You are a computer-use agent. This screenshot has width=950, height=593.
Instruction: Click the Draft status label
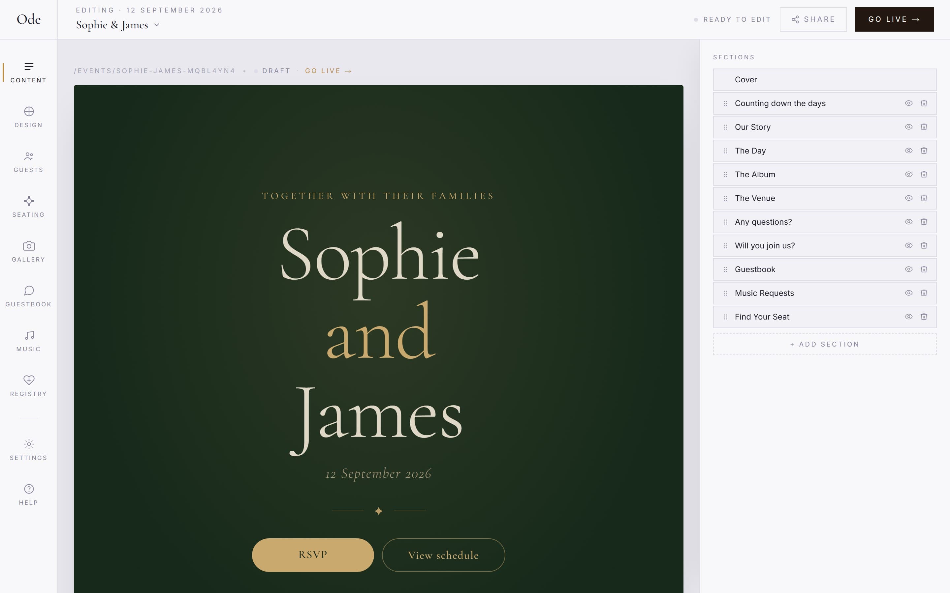(276, 71)
